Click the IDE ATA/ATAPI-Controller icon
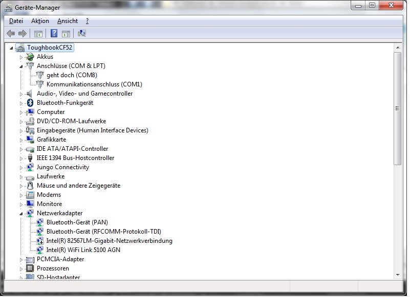The width and height of the screenshot is (410, 297). [x=30, y=149]
